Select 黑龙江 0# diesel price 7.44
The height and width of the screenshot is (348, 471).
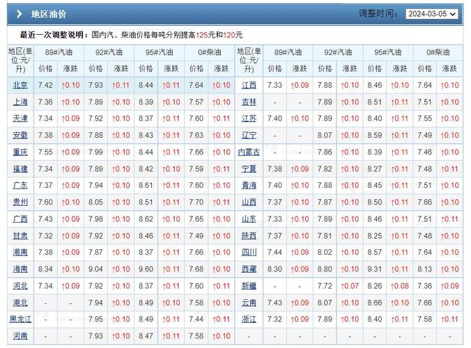coord(196,319)
